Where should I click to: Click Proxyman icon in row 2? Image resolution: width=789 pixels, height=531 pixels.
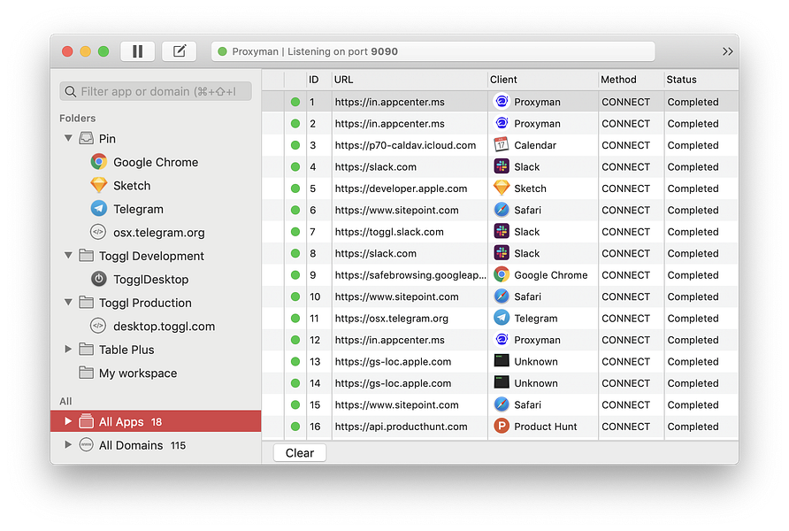tap(502, 123)
